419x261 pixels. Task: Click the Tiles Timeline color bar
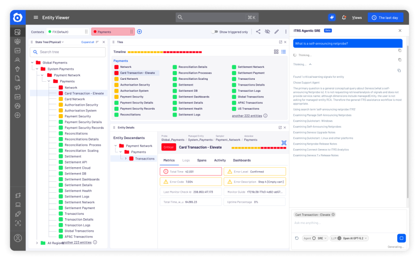pyautogui.click(x=165, y=52)
